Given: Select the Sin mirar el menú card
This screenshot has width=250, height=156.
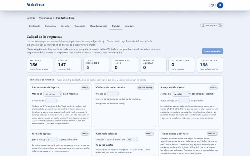Looking at the screenshot, I should 125,65.
